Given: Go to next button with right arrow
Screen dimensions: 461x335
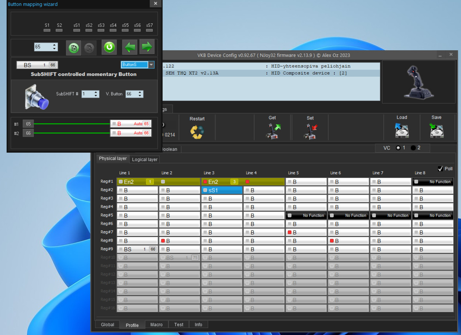Looking at the screenshot, I should pos(147,47).
